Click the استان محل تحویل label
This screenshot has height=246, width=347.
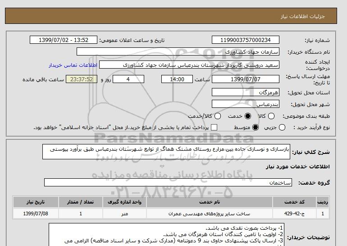pyautogui.click(x=309, y=93)
